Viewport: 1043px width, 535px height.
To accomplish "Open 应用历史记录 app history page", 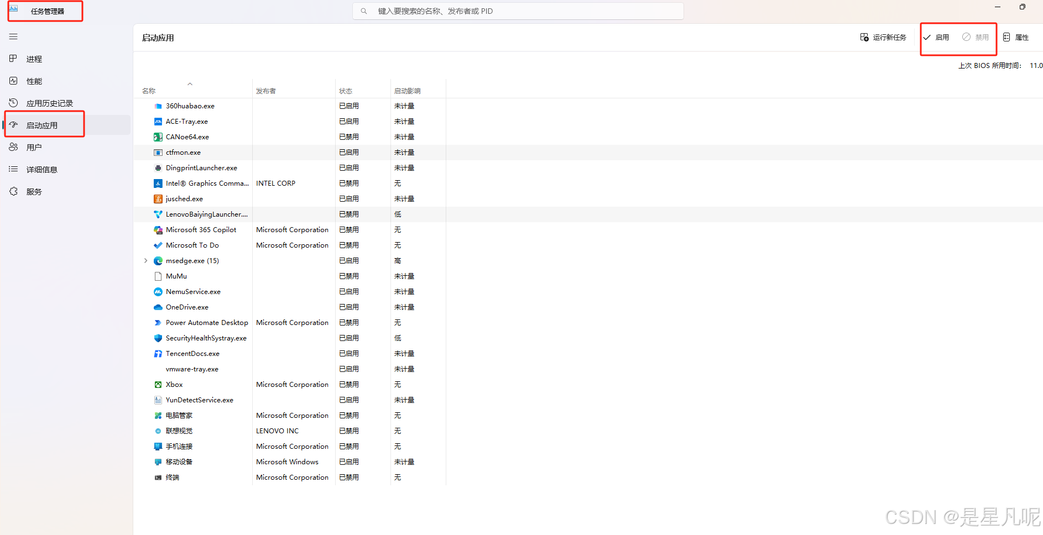I will (x=50, y=103).
